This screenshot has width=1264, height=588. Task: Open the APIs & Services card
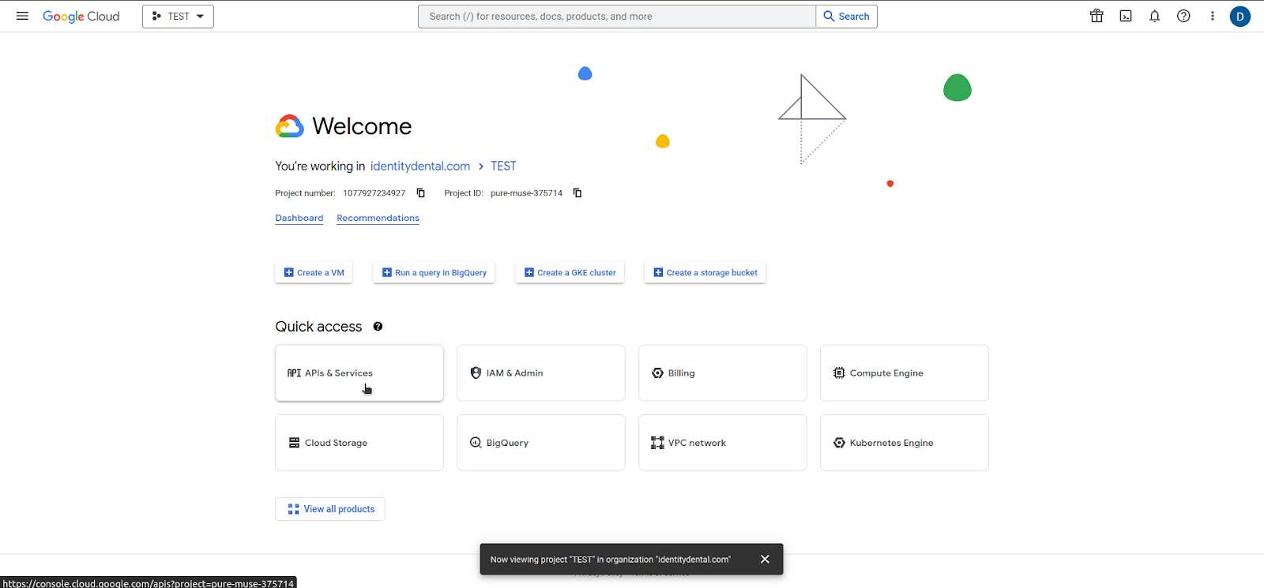click(359, 373)
